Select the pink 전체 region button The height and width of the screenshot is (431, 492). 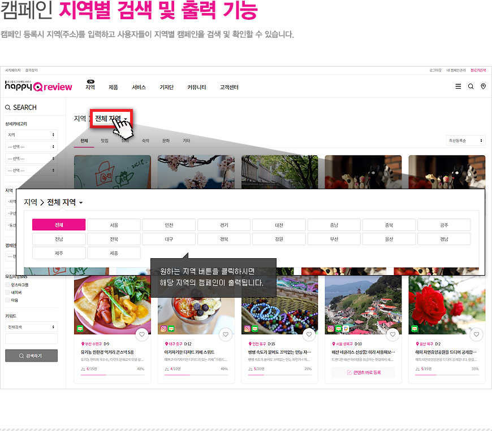(x=59, y=225)
